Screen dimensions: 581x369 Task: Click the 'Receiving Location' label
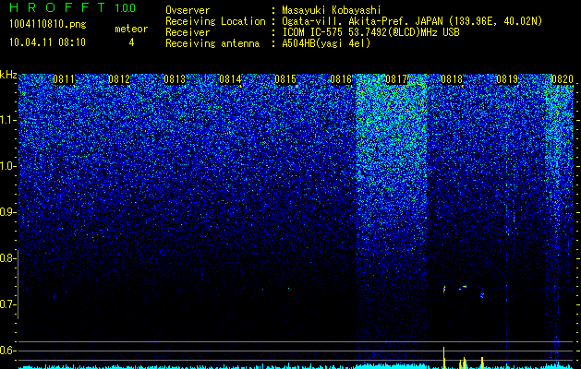[215, 21]
